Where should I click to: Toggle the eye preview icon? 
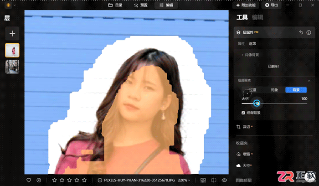(224, 180)
